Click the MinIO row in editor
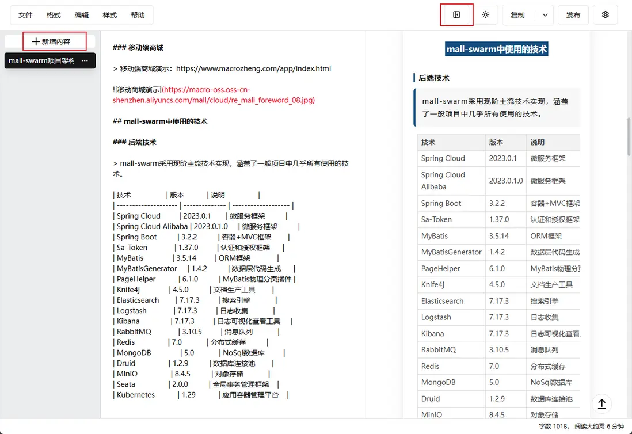Screen dimensions: 632x434 pyautogui.click(x=192, y=374)
